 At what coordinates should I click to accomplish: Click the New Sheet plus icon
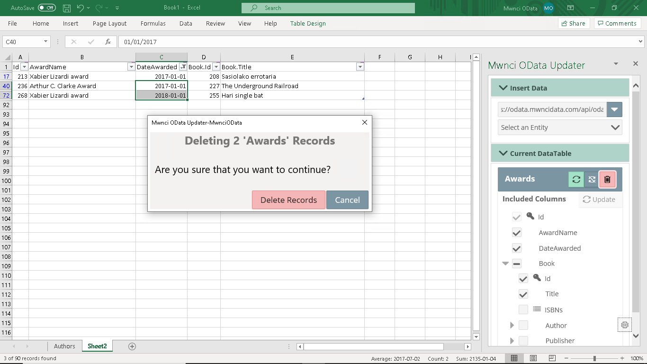pos(132,346)
